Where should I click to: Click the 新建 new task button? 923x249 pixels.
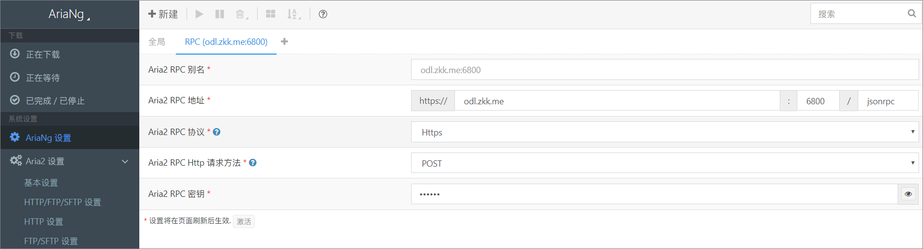(163, 14)
